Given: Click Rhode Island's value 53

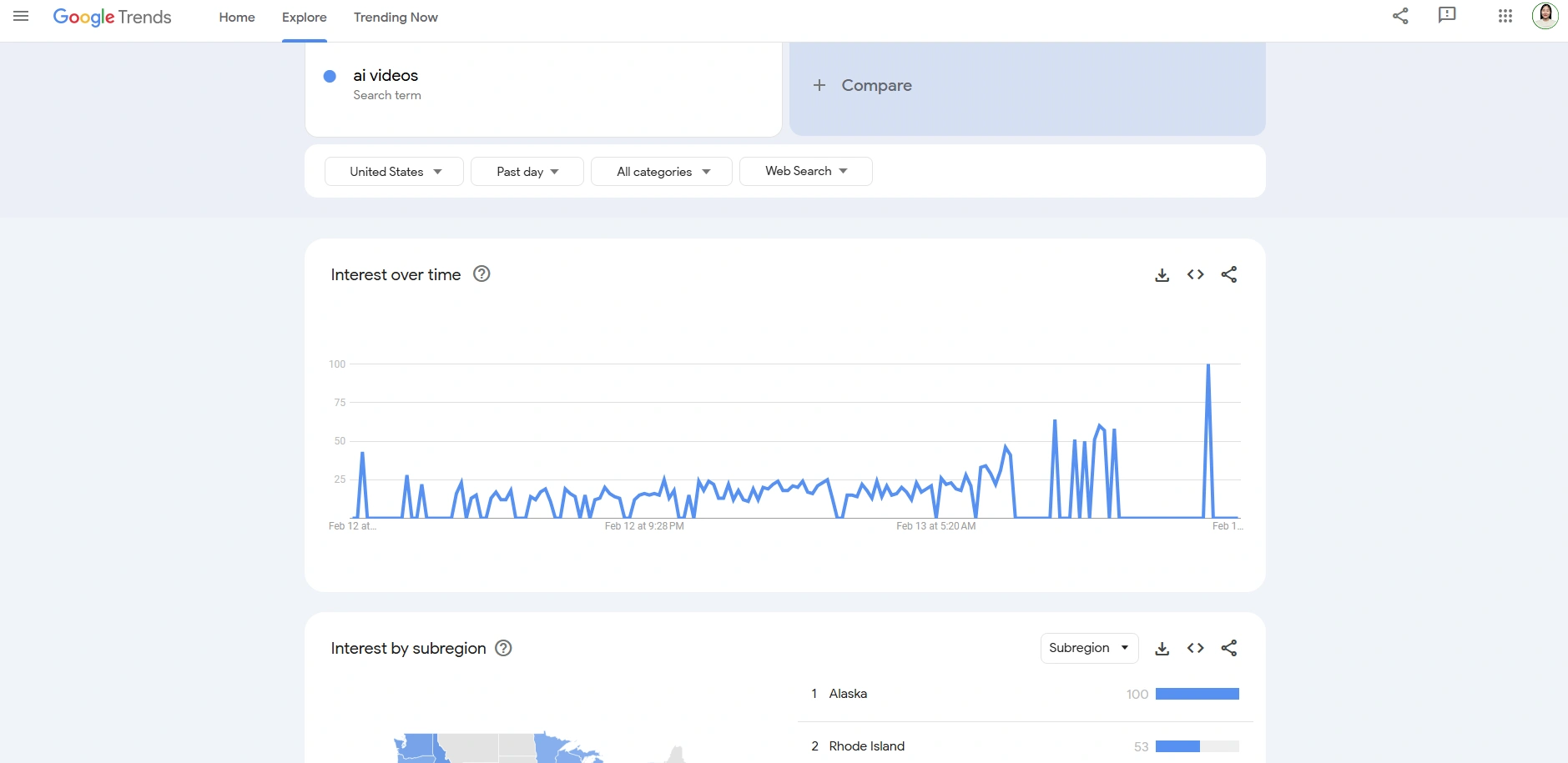Looking at the screenshot, I should click(x=1141, y=746).
